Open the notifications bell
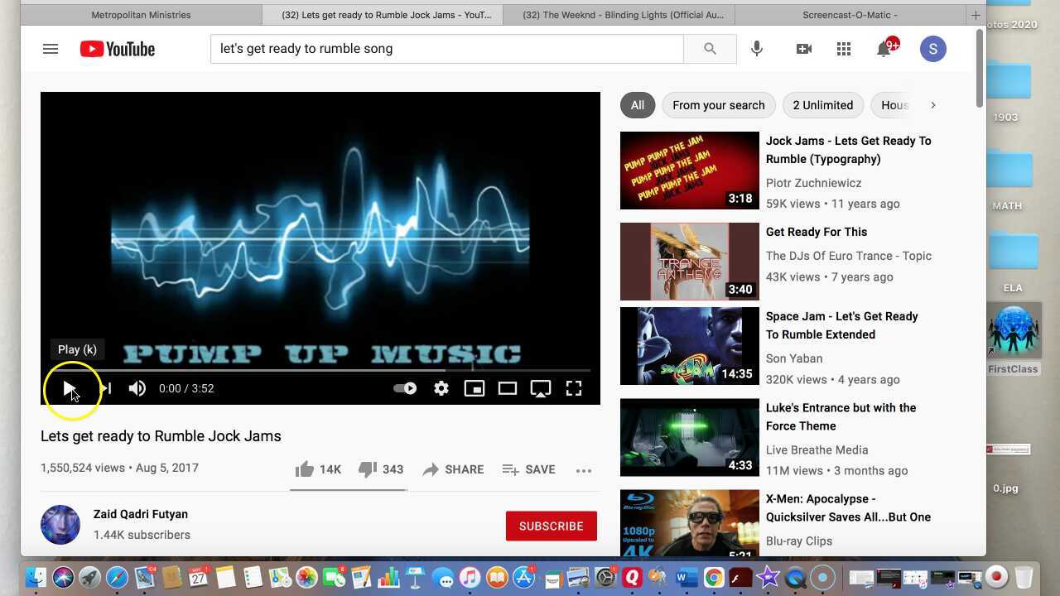Screen dimensions: 1060x596 coord(884,49)
